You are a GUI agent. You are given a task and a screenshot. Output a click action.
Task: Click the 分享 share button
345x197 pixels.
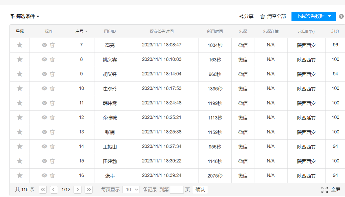[x=246, y=16]
